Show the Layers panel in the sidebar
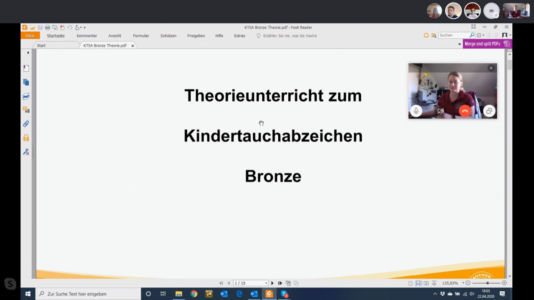Image resolution: width=534 pixels, height=300 pixels. 26,96
